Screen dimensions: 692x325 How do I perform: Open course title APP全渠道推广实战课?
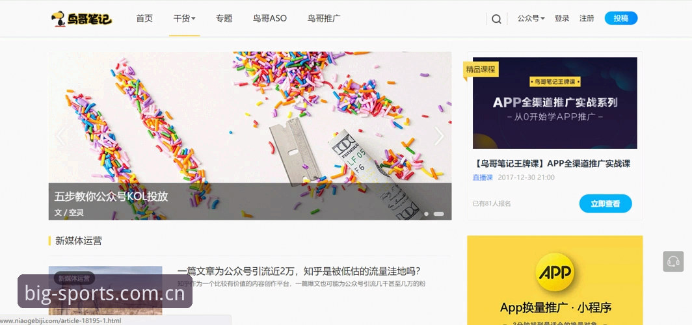(552, 164)
